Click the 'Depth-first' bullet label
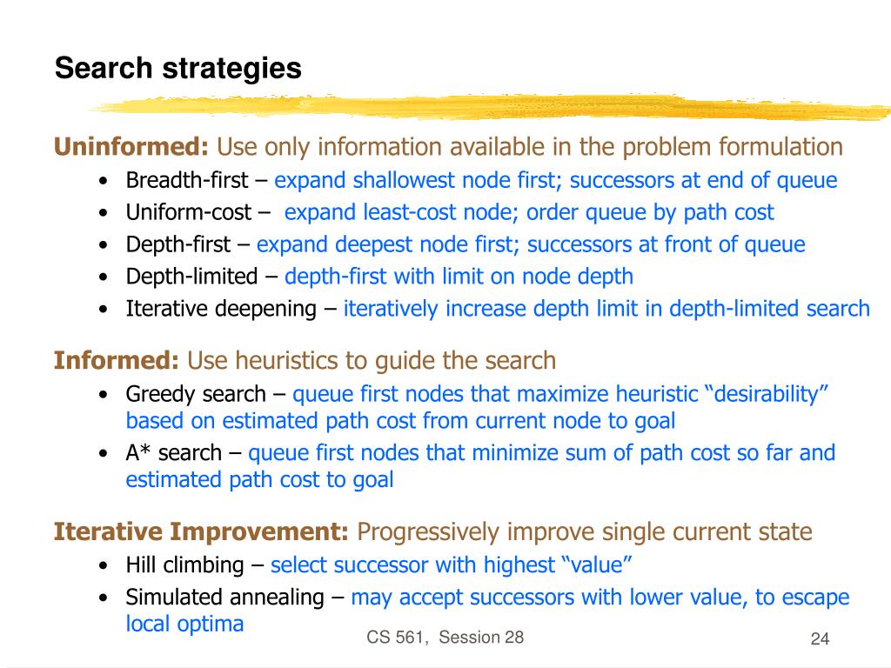This screenshot has height=668, width=891. (178, 244)
